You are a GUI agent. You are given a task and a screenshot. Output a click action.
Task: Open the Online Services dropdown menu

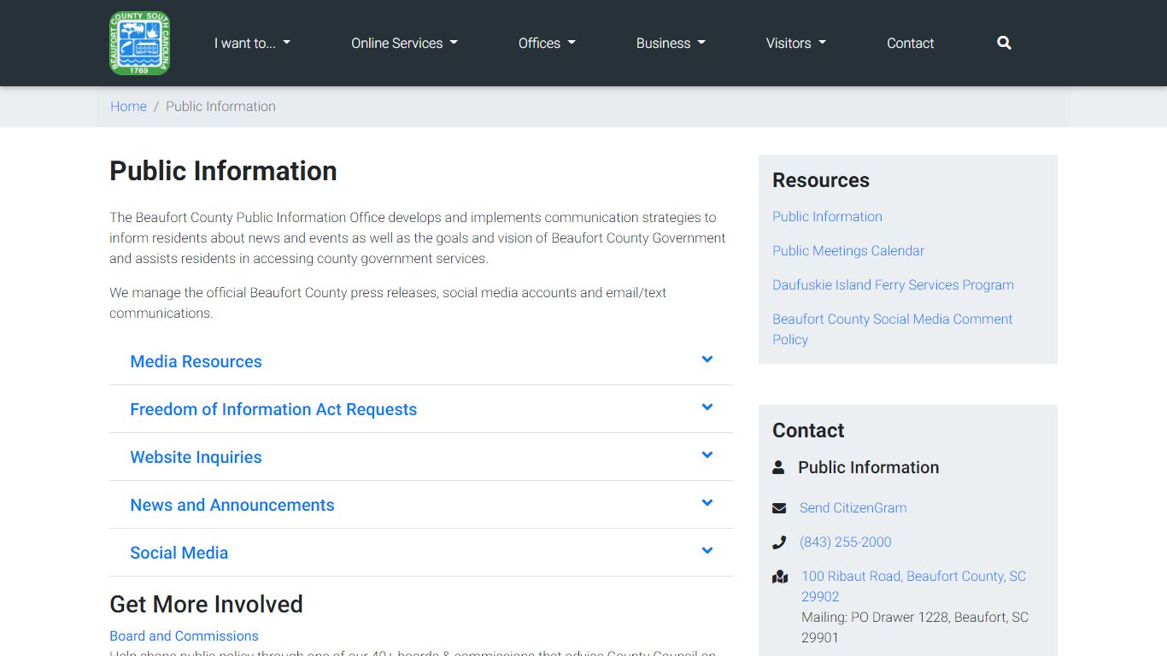coord(404,43)
